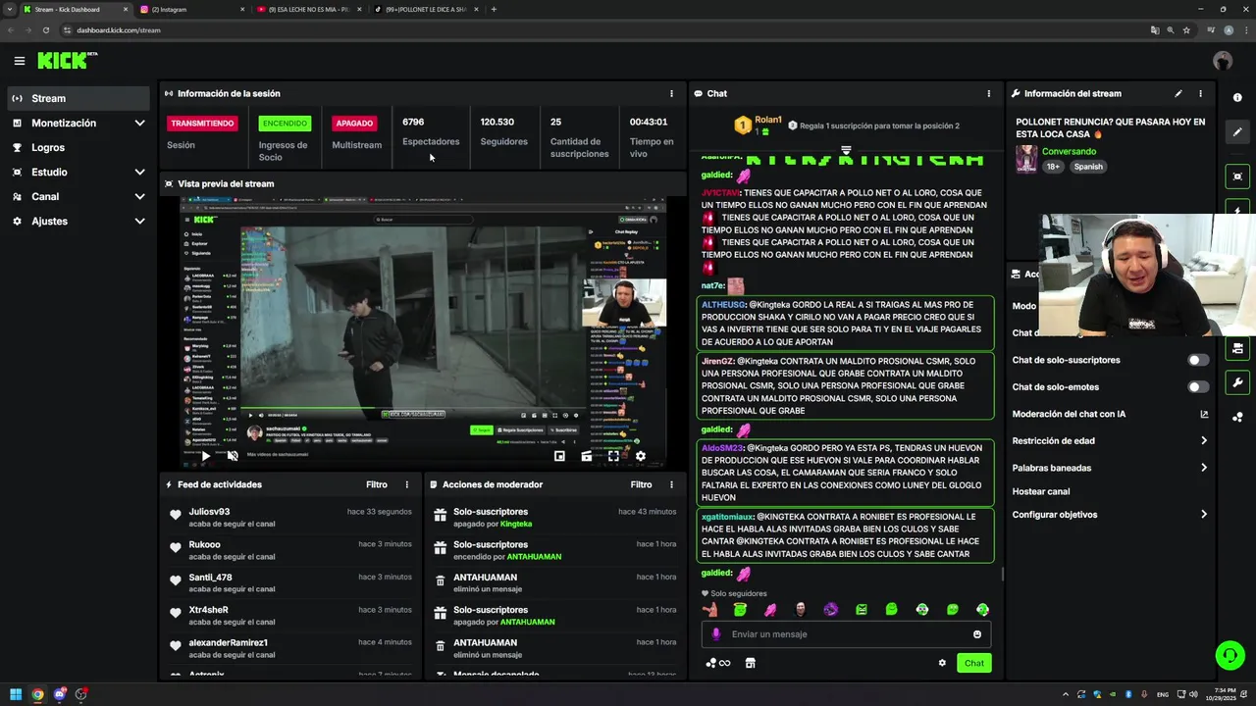Open the profile avatar in the header
The height and width of the screenshot is (706, 1256).
(1222, 61)
